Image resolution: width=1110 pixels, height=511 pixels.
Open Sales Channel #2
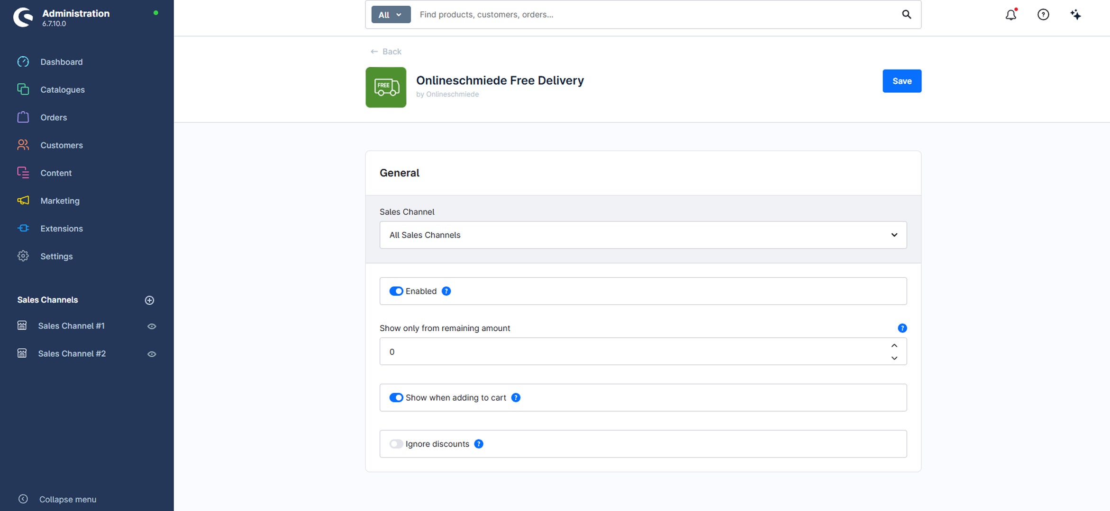pyautogui.click(x=72, y=353)
